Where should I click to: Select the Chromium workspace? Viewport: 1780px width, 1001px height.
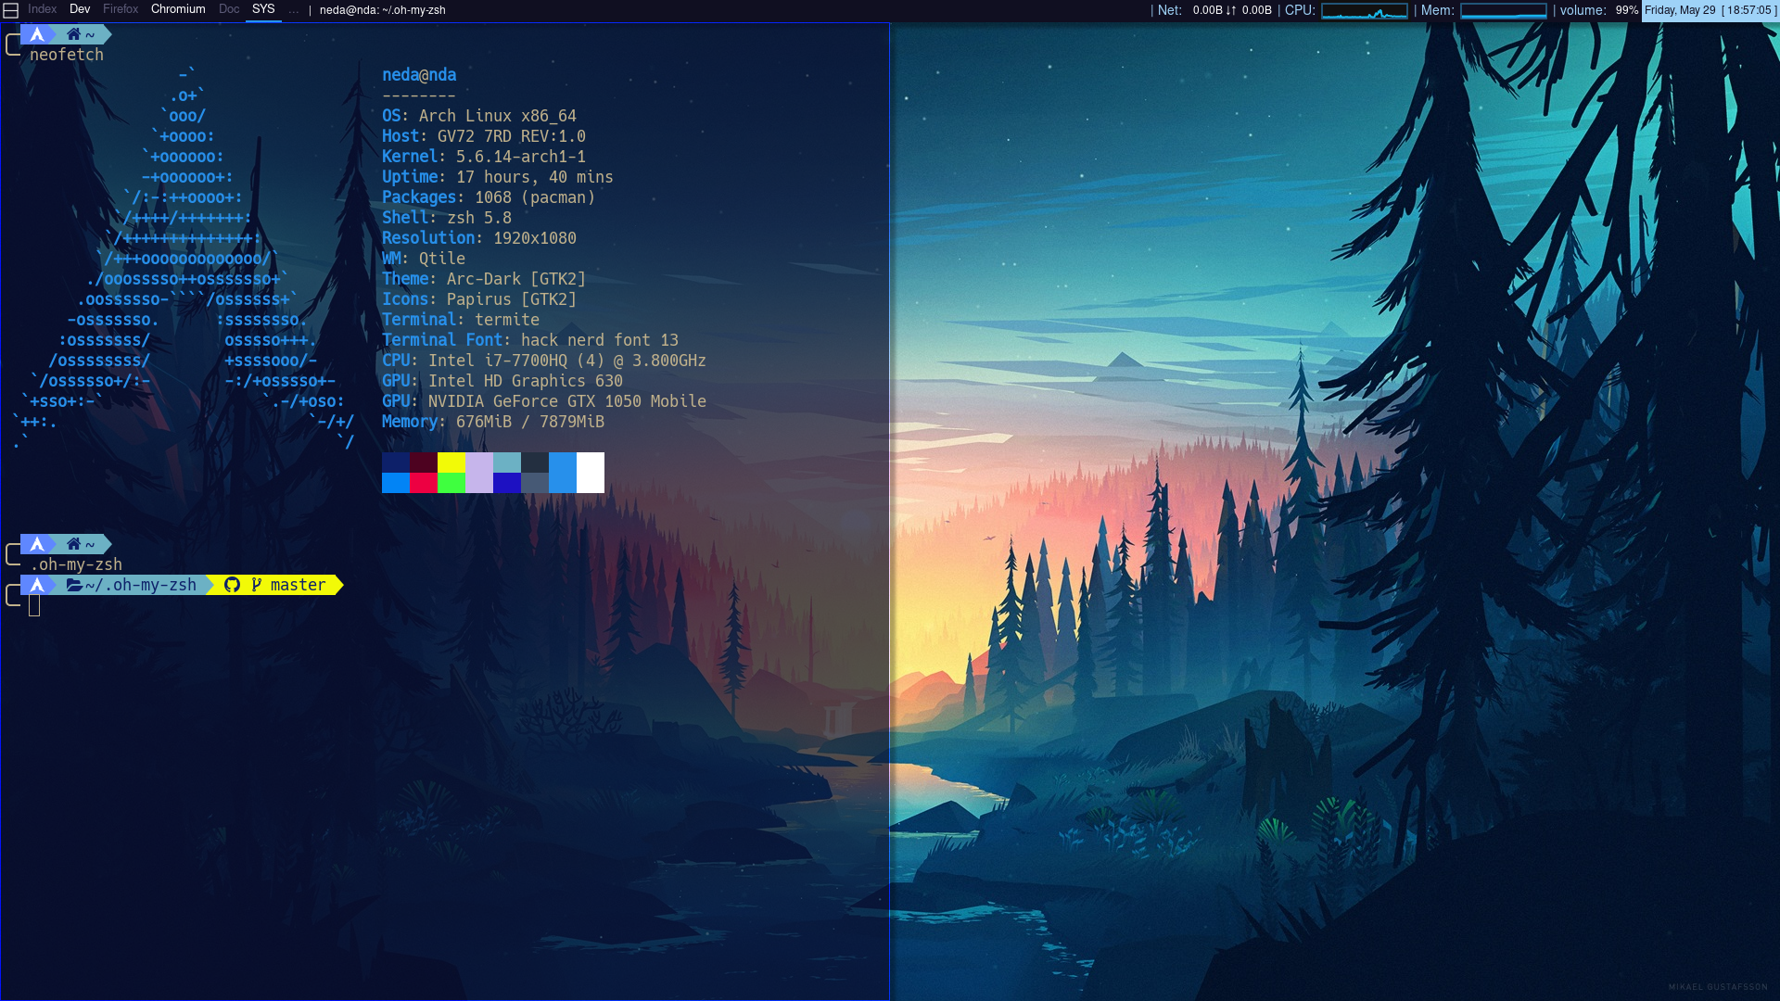coord(178,9)
